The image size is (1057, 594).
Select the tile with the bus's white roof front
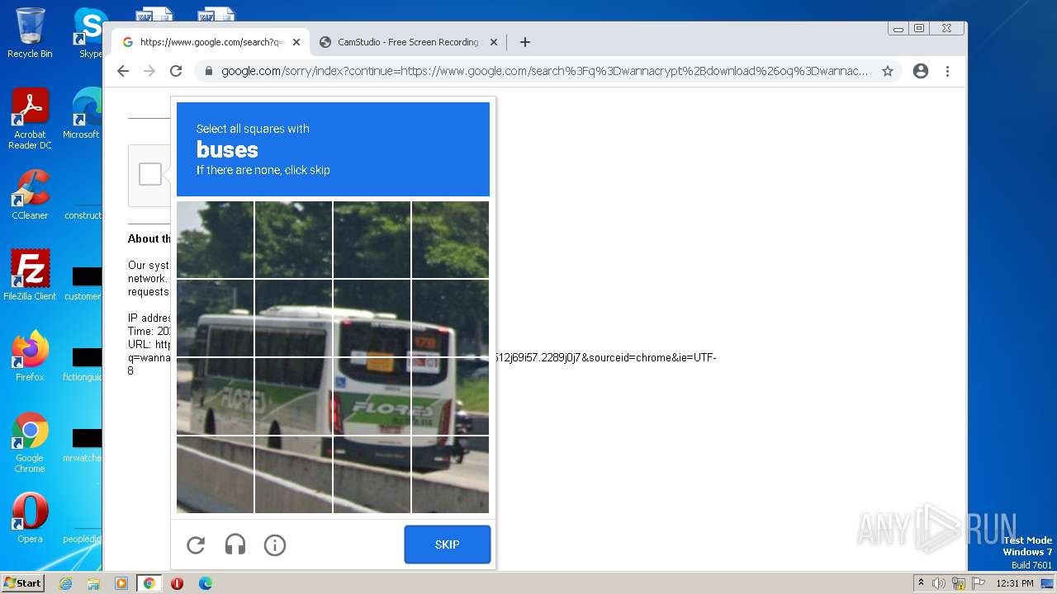click(293, 318)
